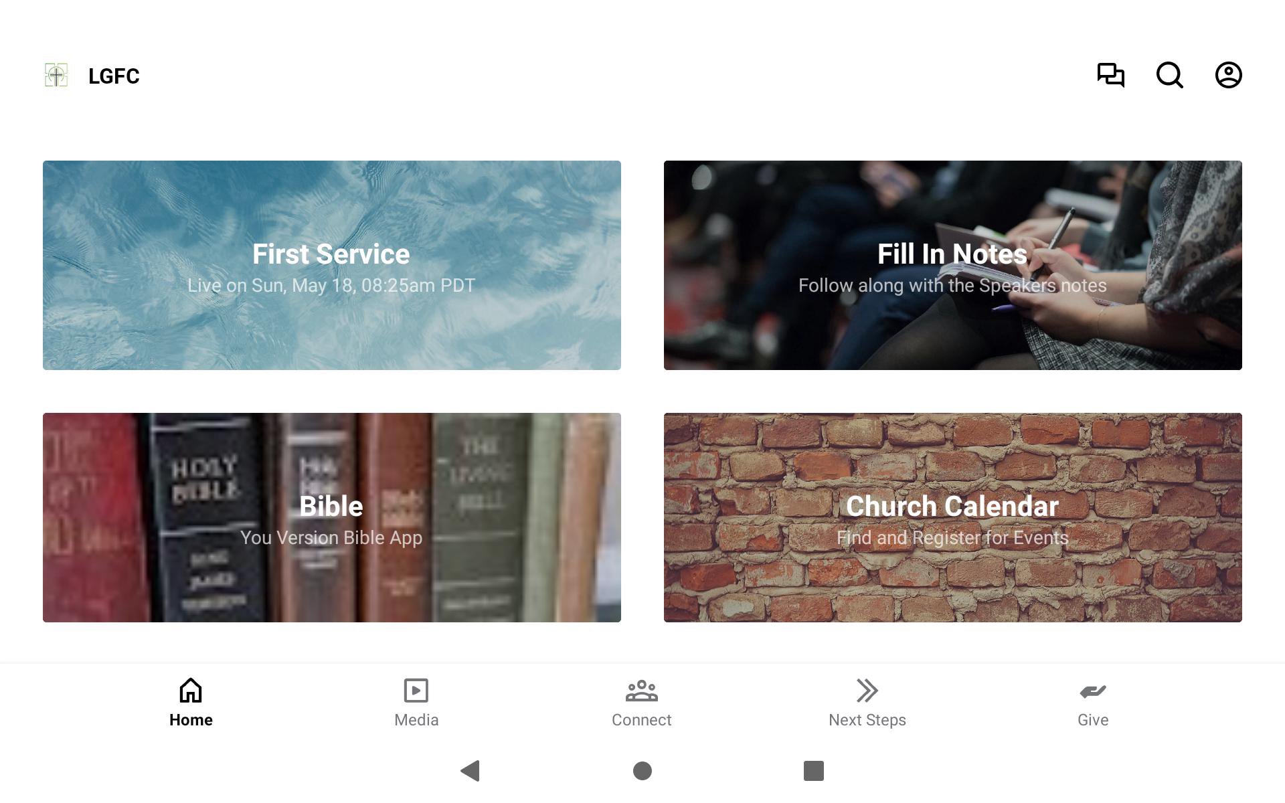Tap the Connect people group icon
The image size is (1285, 803).
(x=642, y=691)
